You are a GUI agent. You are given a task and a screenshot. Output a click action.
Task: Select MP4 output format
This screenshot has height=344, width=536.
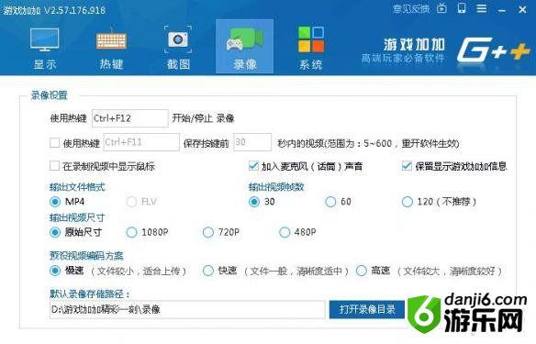55,202
